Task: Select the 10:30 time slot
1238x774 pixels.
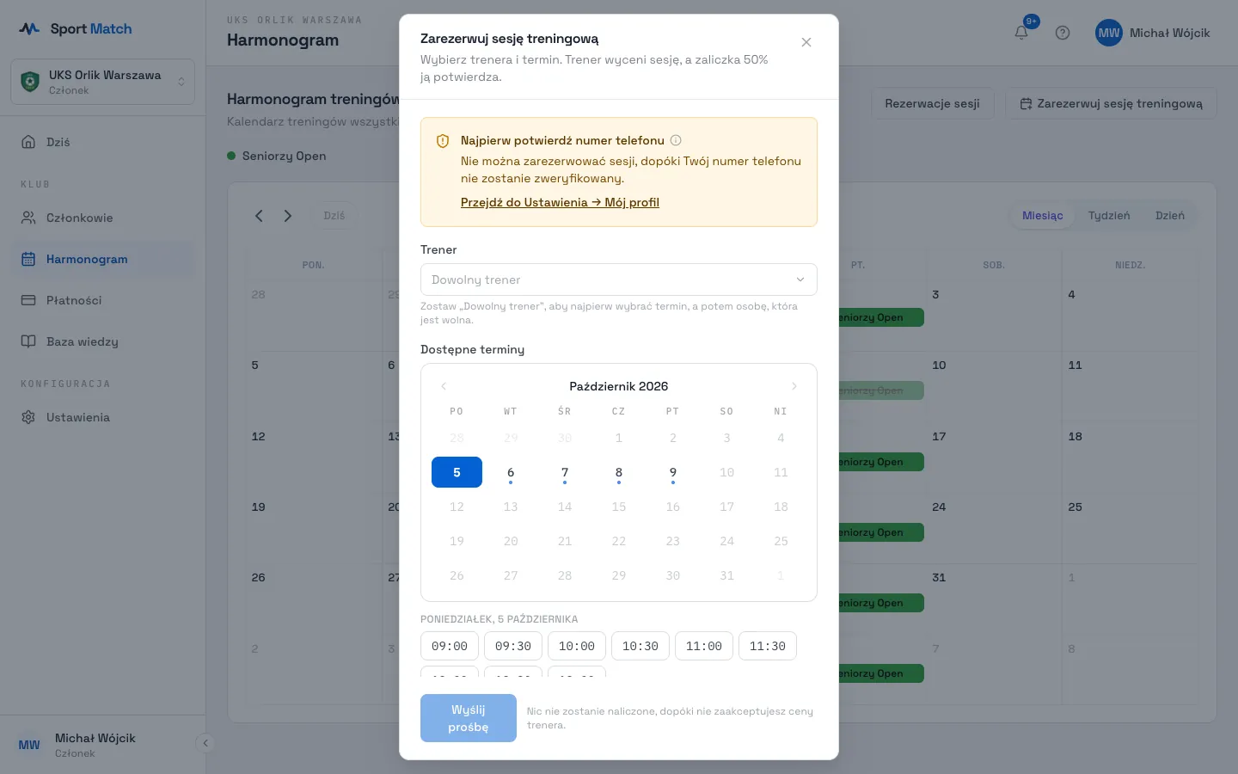Action: (640, 646)
